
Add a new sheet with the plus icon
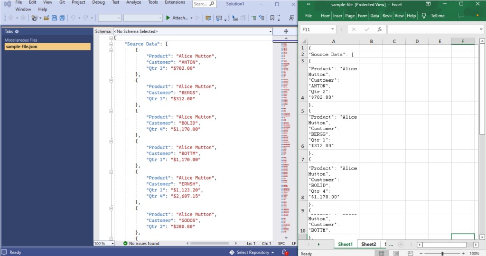click(401, 245)
